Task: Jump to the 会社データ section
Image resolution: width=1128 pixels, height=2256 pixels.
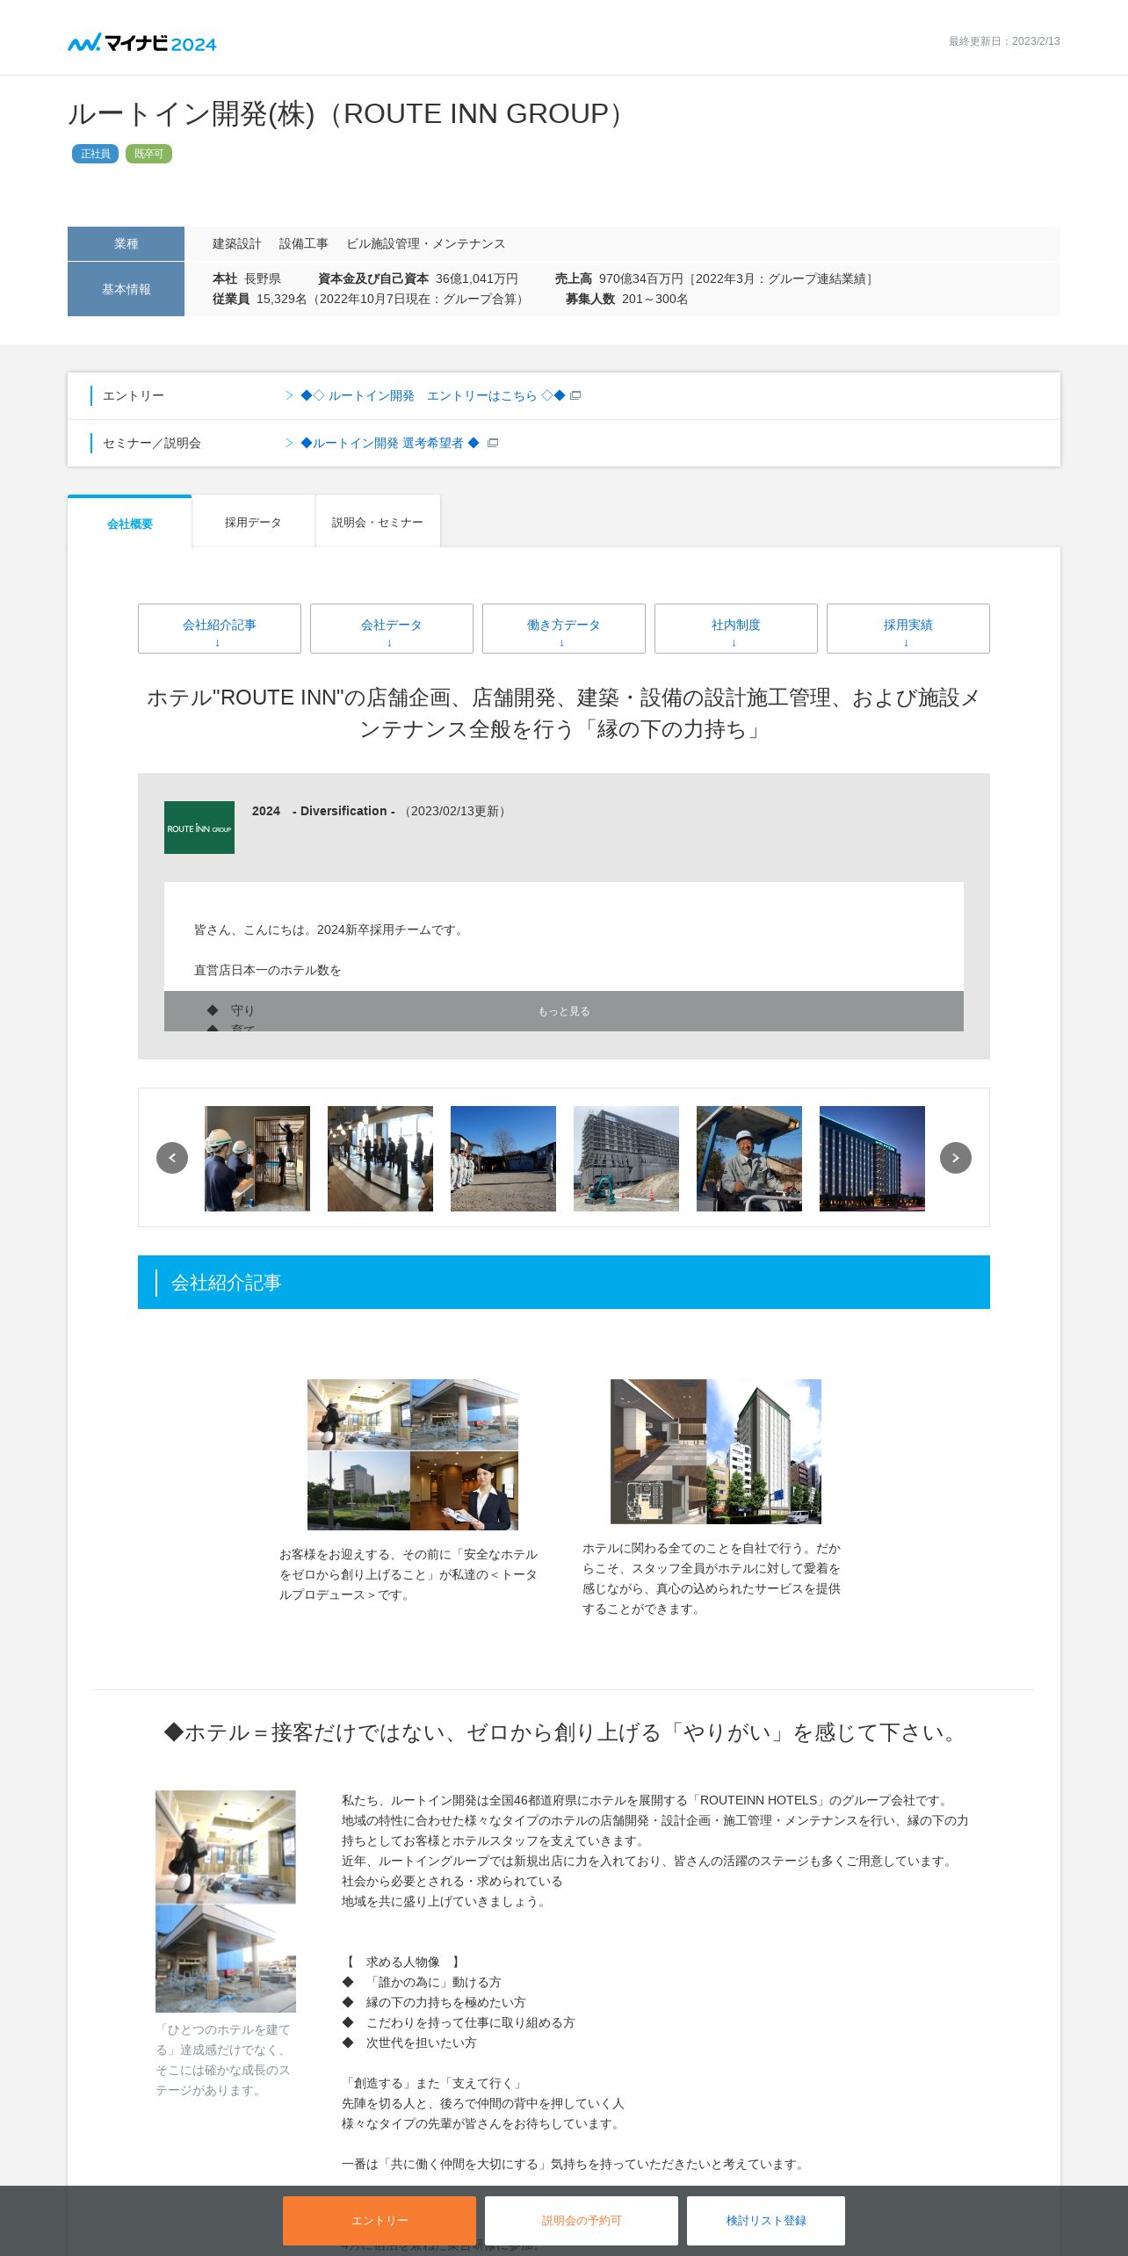Action: [392, 628]
